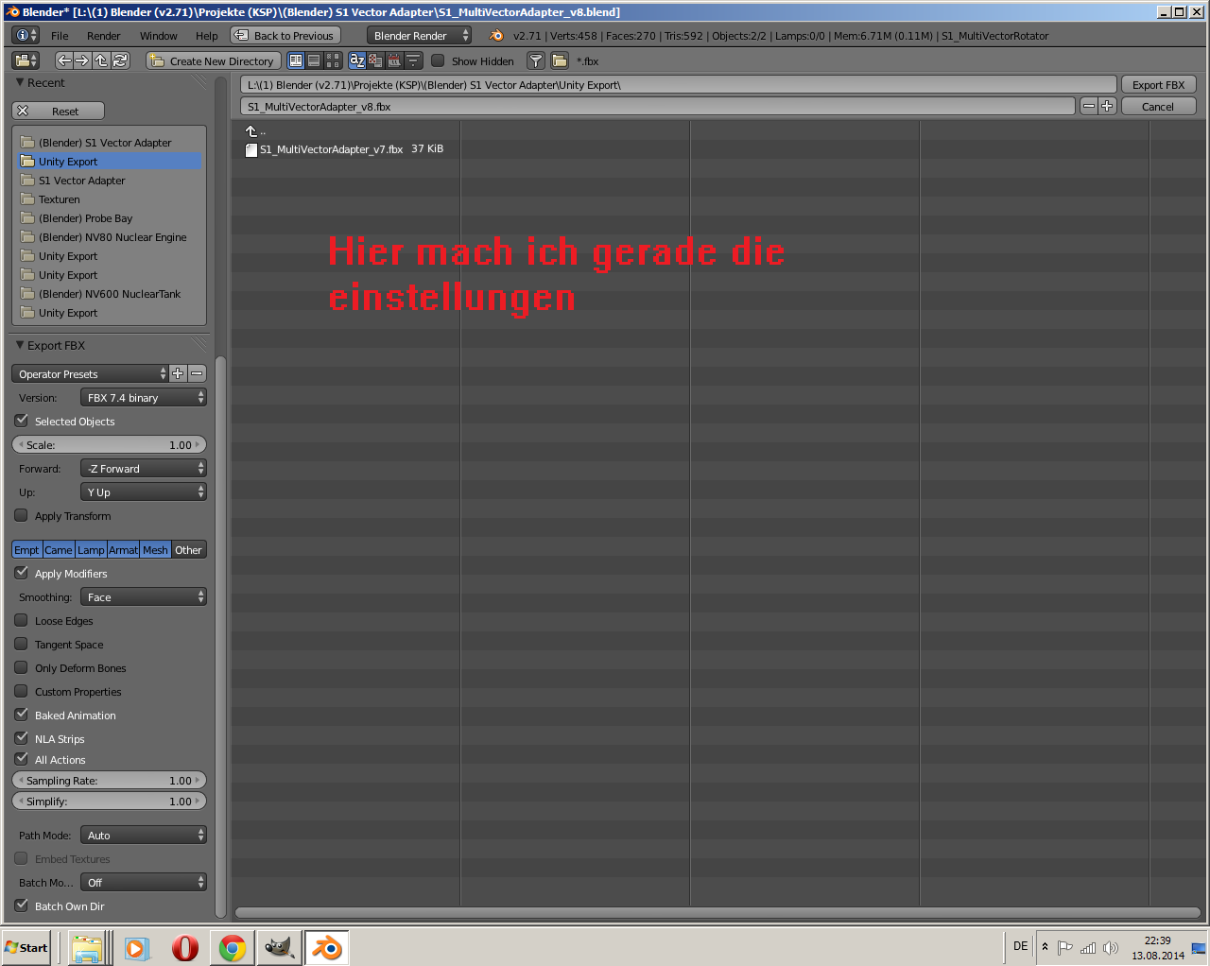Go to parent directory icon in toolbar

(x=102, y=60)
